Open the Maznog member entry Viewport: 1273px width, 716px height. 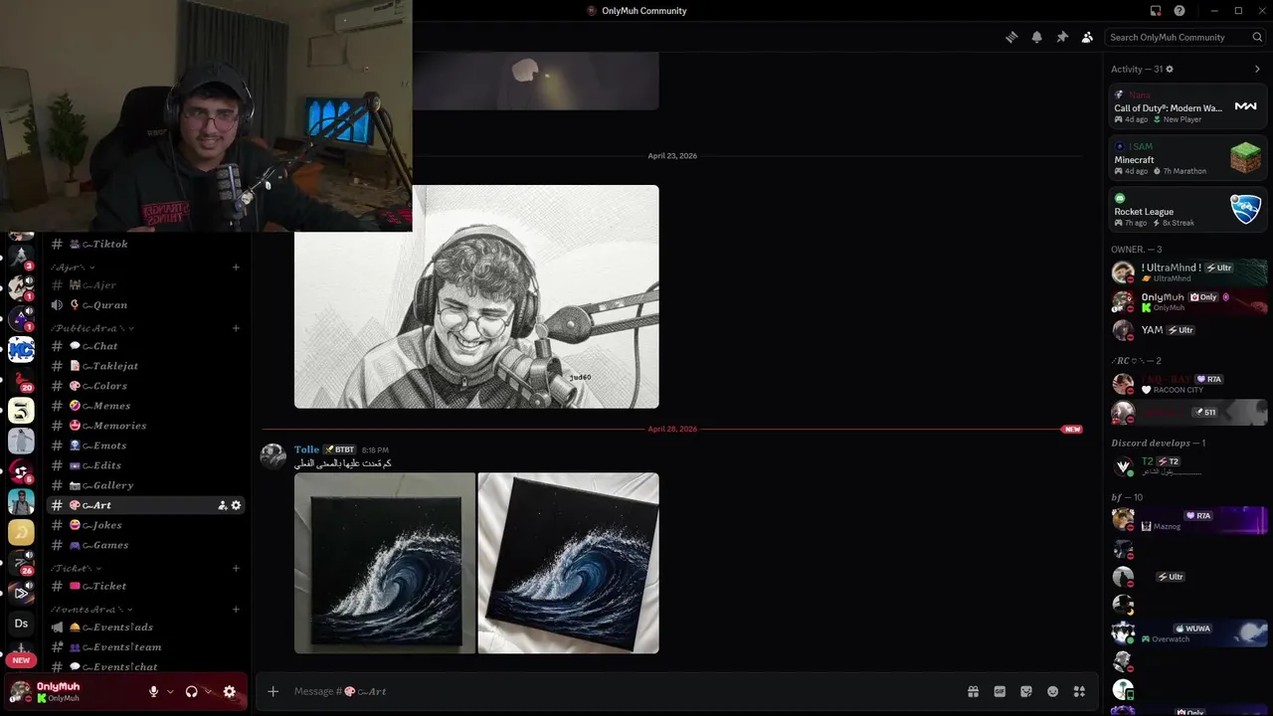(1188, 520)
